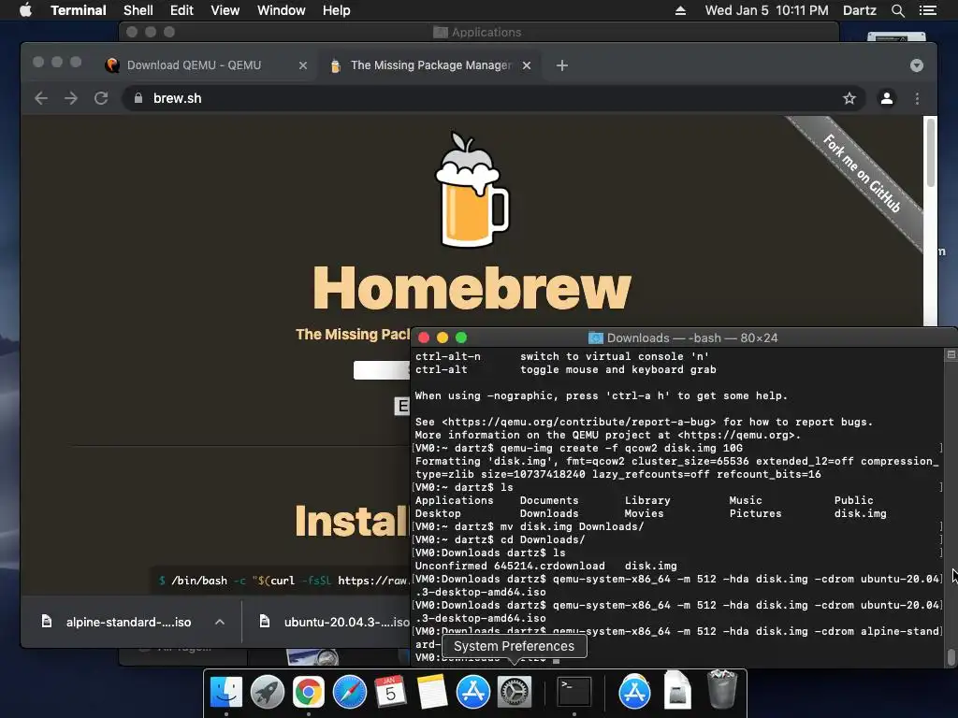Open the View menu

coord(225,10)
